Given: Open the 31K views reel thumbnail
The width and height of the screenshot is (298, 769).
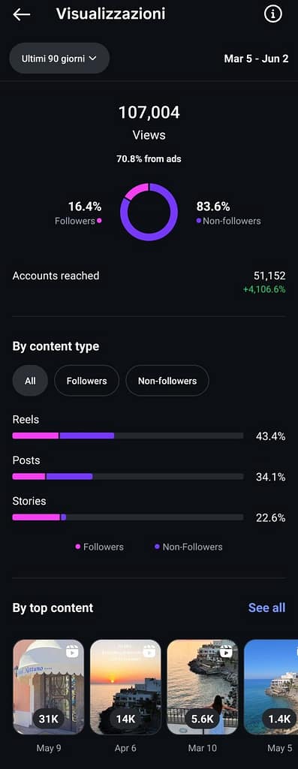Looking at the screenshot, I should [x=49, y=686].
